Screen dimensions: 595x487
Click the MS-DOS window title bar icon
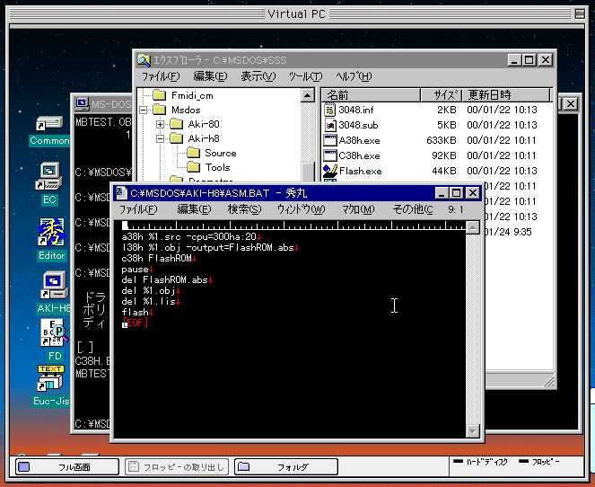click(x=81, y=103)
